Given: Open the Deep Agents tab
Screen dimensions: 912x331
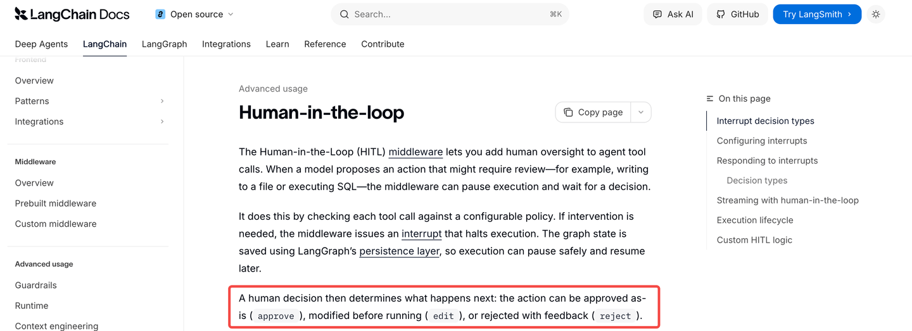Looking at the screenshot, I should click(x=41, y=44).
